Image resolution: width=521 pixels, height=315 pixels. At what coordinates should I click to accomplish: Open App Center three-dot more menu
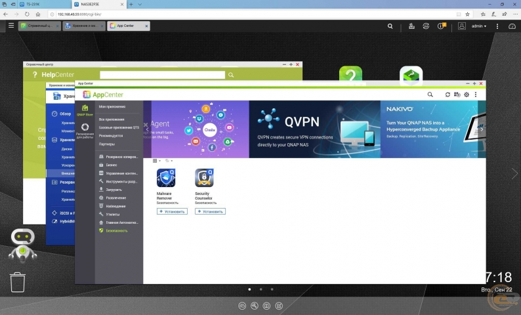click(x=476, y=94)
